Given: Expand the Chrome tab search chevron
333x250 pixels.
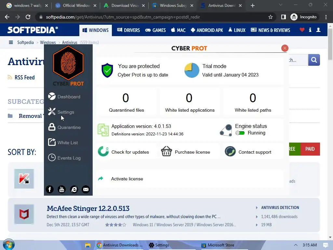Looking at the screenshot, I should point(281,5).
